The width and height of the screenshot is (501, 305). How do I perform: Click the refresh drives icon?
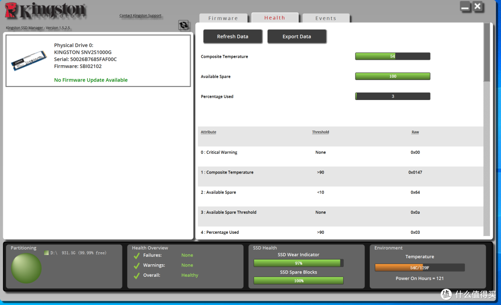pyautogui.click(x=184, y=25)
